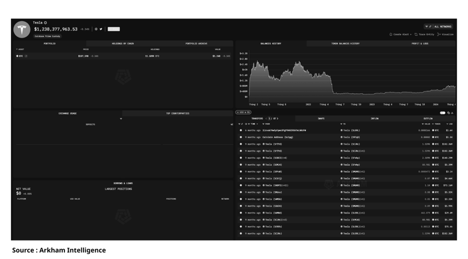This screenshot has width=468, height=259.
Task: Switch to the Portfolio Archive tab
Action: click(x=196, y=44)
